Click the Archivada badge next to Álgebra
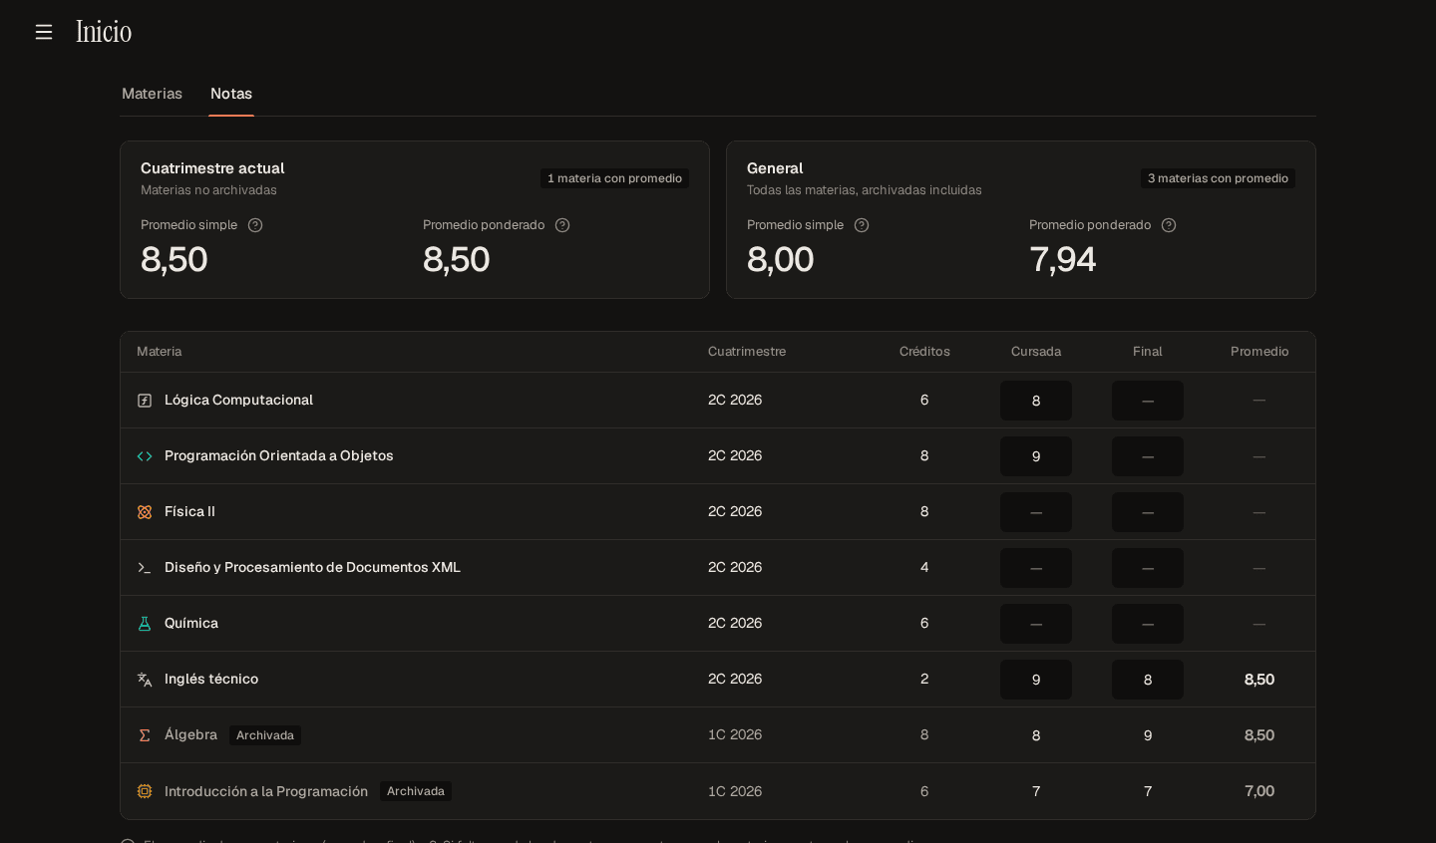The width and height of the screenshot is (1436, 843). coord(265,735)
